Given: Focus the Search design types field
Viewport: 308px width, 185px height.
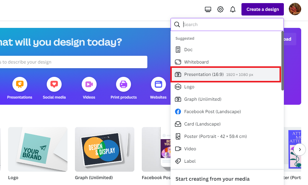Looking at the screenshot, I should point(227,24).
